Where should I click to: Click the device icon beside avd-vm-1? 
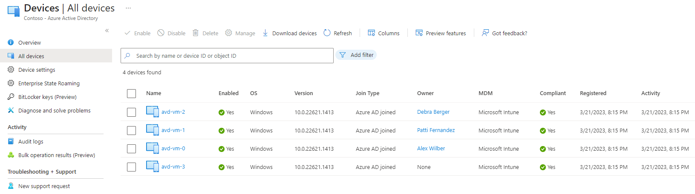[x=153, y=129]
